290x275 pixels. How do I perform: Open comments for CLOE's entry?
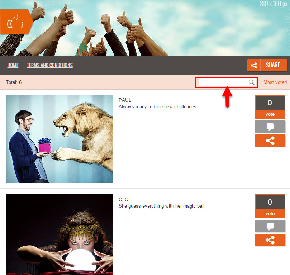pyautogui.click(x=270, y=226)
